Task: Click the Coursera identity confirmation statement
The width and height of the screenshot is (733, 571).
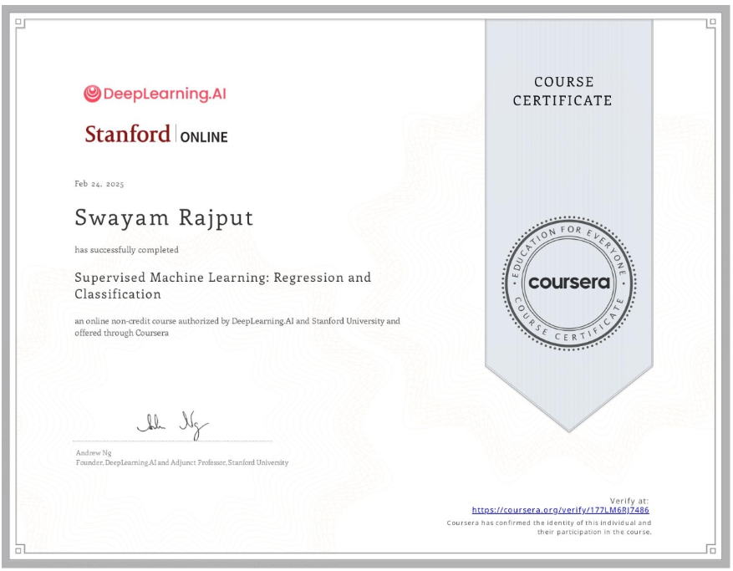Action: 549,527
